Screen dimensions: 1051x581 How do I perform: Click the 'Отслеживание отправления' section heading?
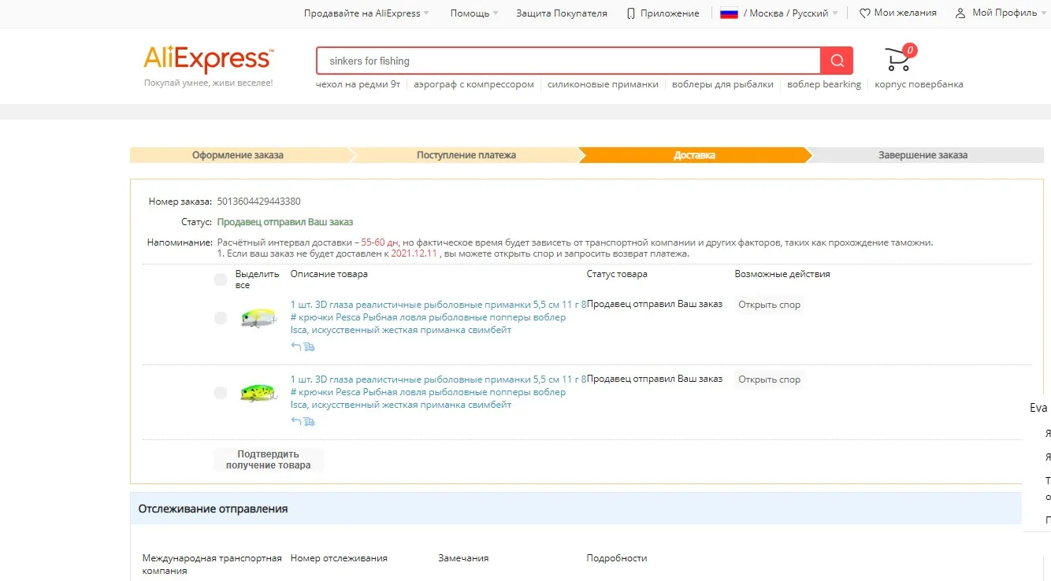[214, 509]
